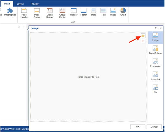Insert a Group Footer band
This screenshot has height=132, width=165.
(x=62, y=13)
